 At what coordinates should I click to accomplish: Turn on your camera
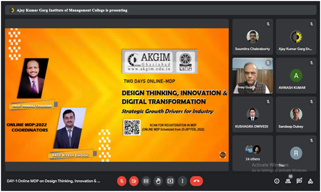point(134,181)
